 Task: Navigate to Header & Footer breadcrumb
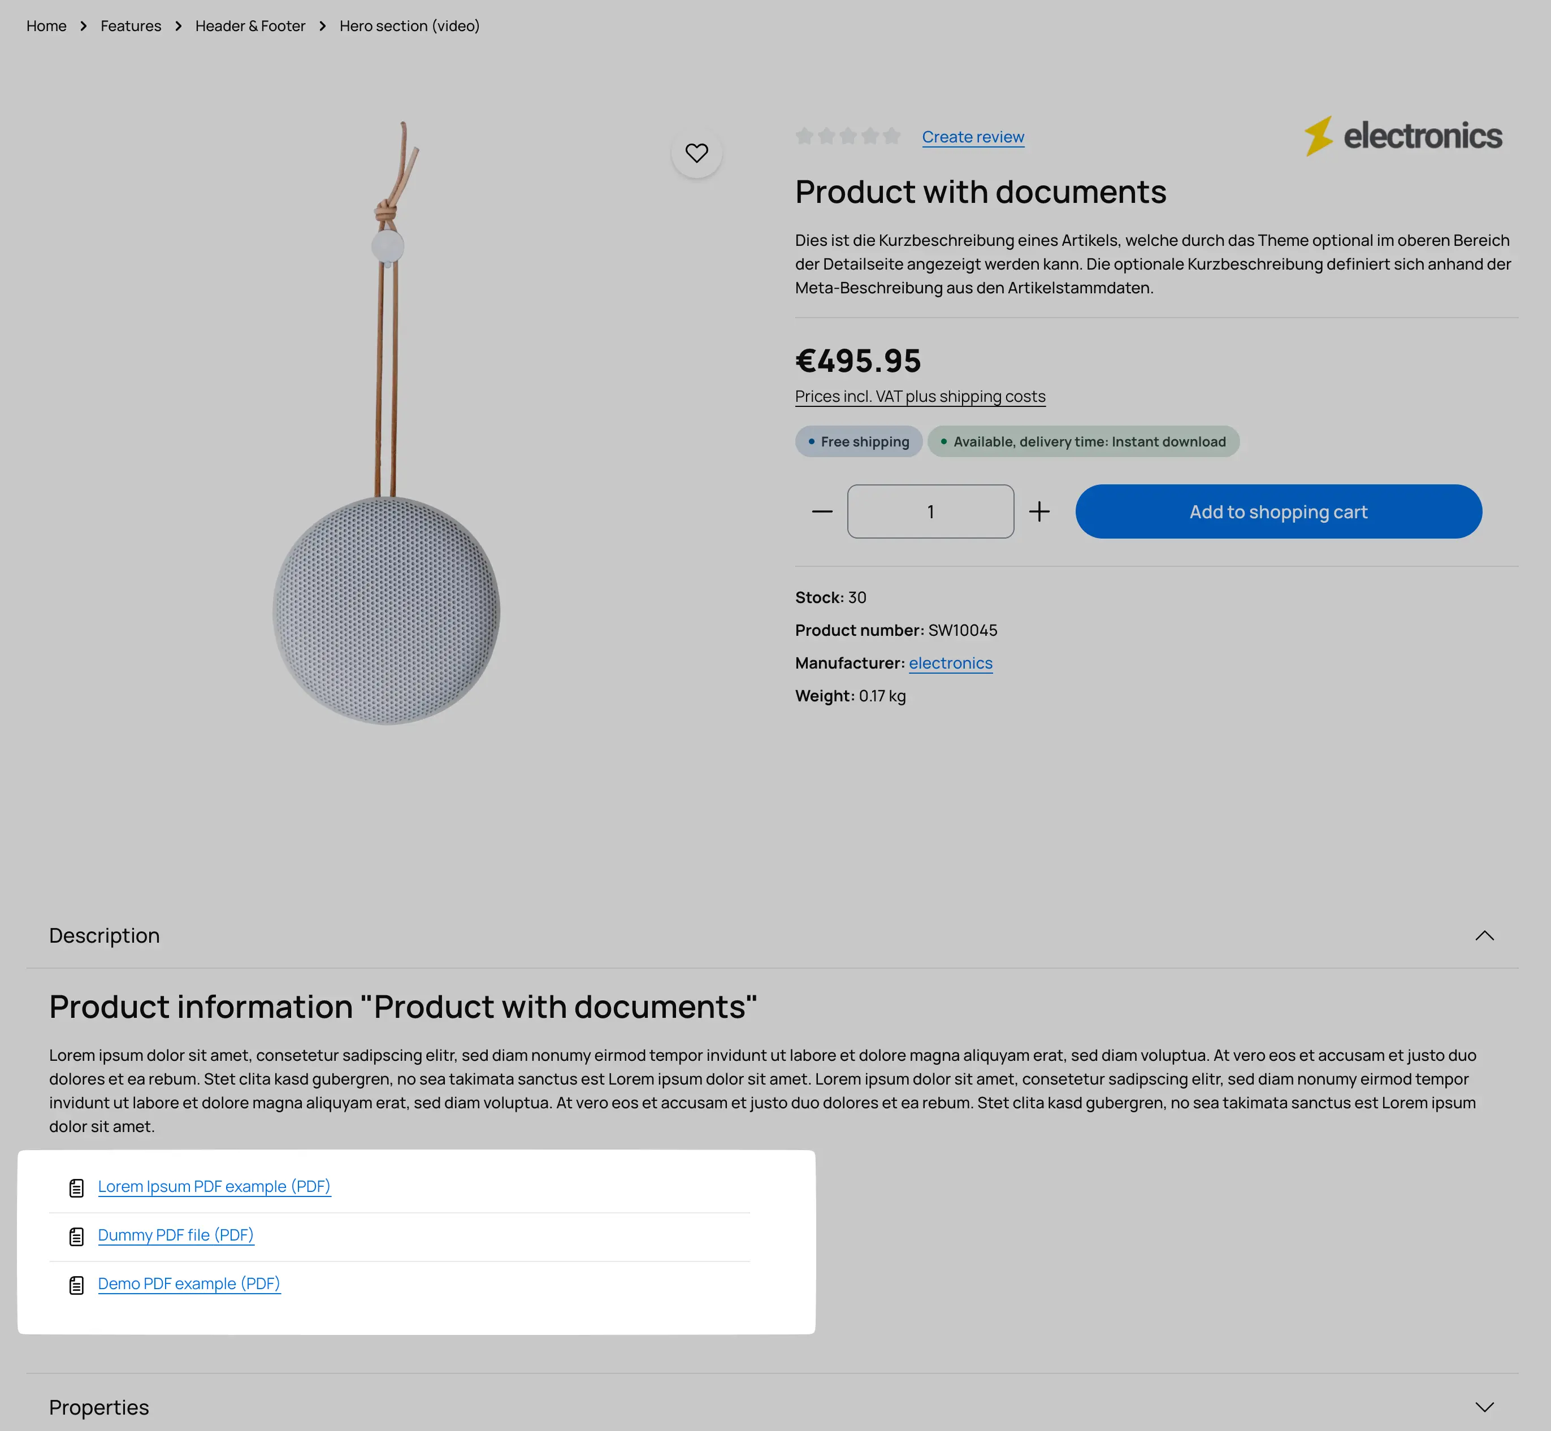[250, 27]
